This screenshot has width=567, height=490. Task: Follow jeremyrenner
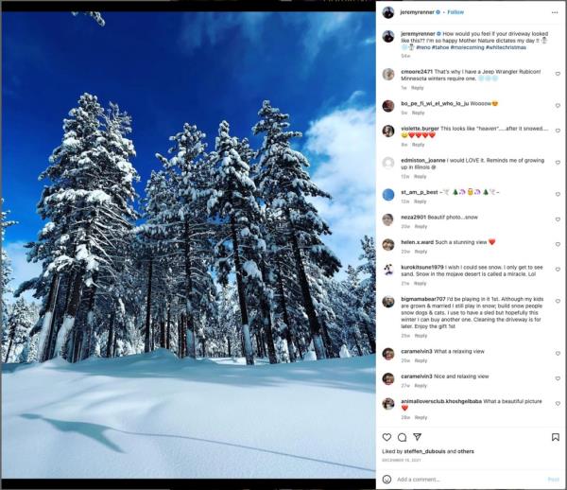(x=455, y=12)
